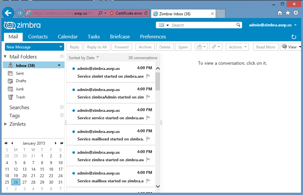
Task: Click the Read More button
Action: [266, 47]
